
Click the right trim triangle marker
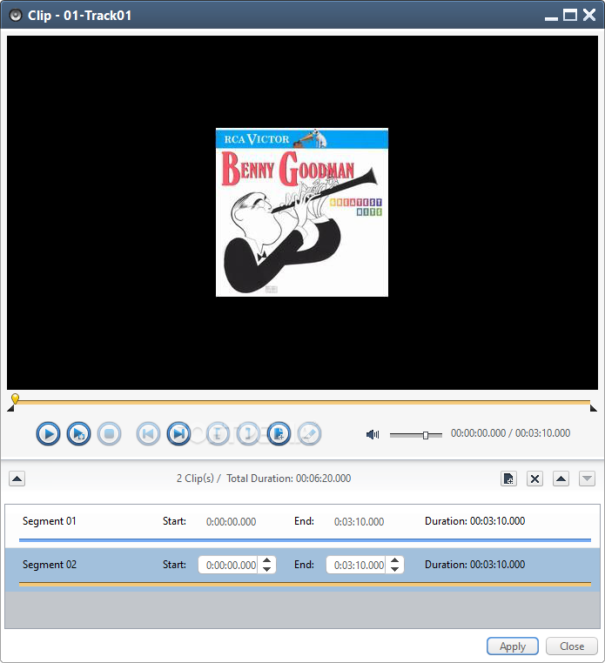coord(594,408)
